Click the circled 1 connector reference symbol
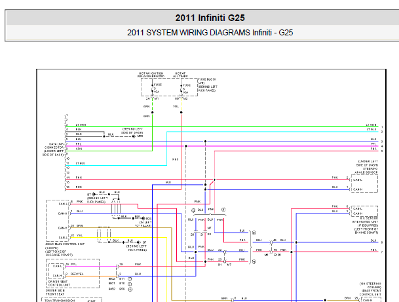Screen dimensions: 399x302 (x=130, y=279)
